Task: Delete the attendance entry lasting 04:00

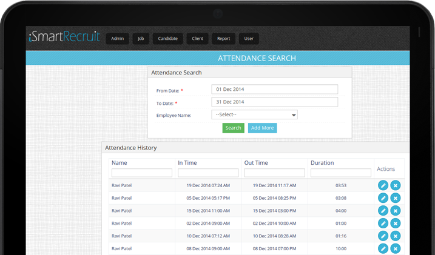Action: [x=395, y=211]
